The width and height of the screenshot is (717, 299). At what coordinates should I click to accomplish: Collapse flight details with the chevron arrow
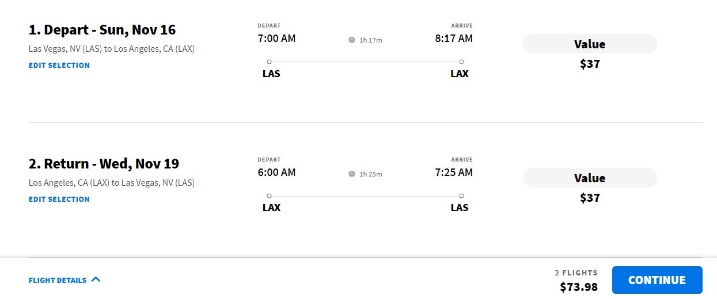pos(96,280)
